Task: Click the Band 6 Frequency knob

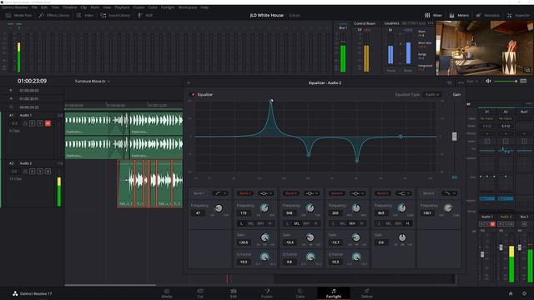Action: 448,207
